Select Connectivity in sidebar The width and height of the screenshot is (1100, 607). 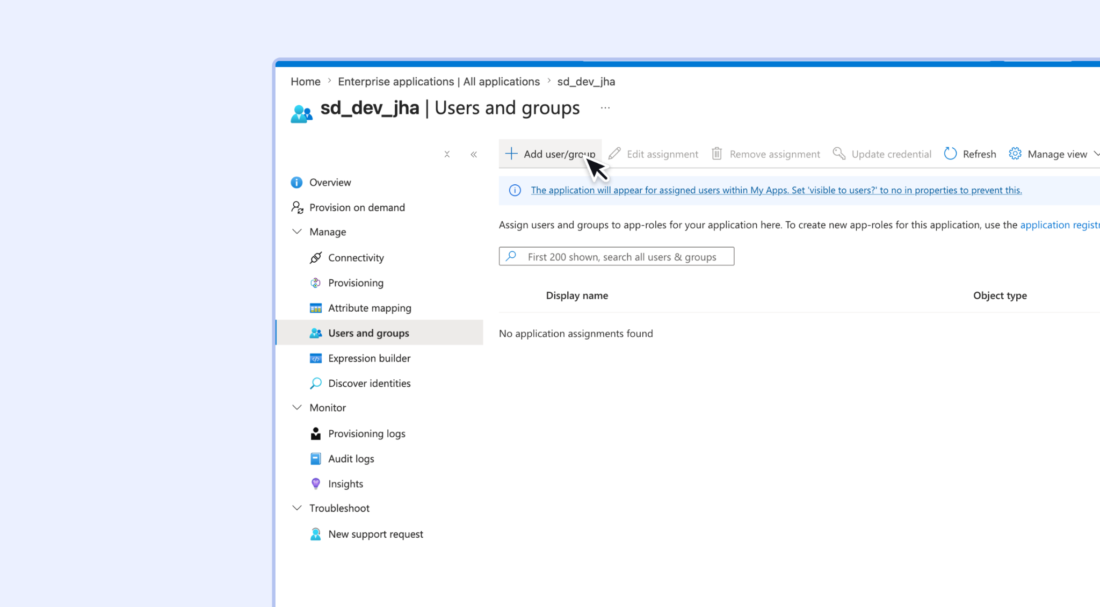coord(356,258)
